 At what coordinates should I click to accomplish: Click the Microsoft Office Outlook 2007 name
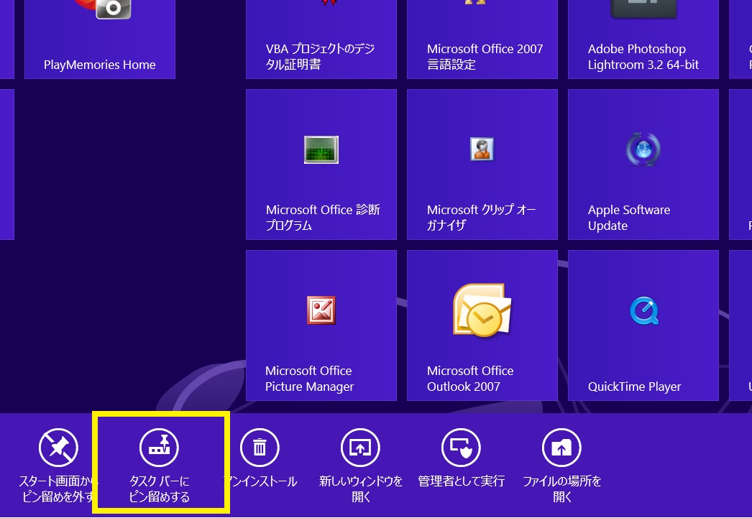tap(470, 379)
